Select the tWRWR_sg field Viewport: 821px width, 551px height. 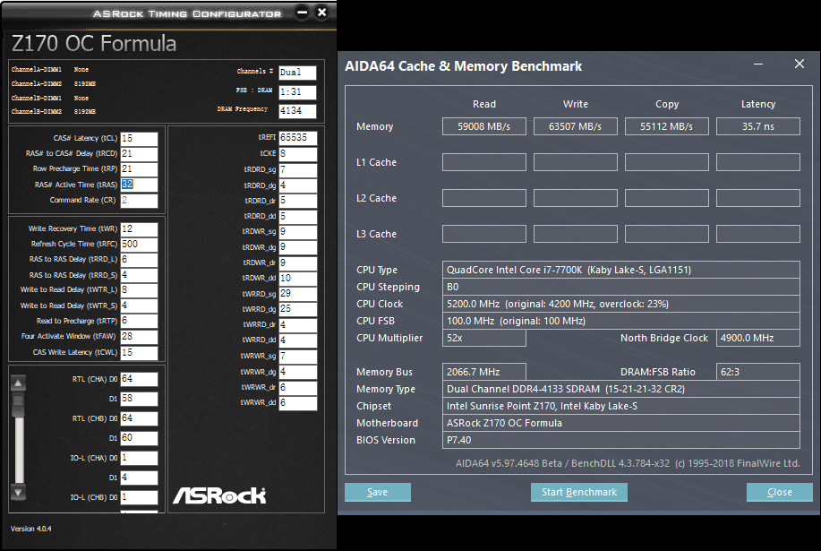point(297,357)
